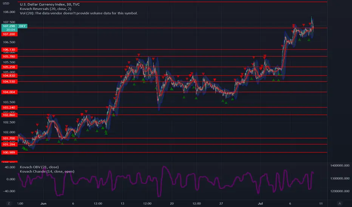Click the 13 date label on time axis
This screenshot has height=207, width=352.
[122, 203]
